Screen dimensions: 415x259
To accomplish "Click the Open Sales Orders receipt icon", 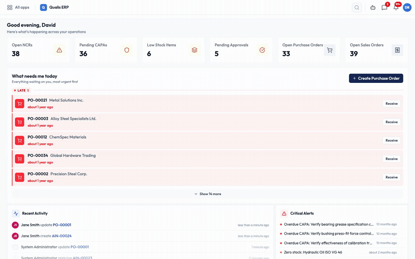I will (x=397, y=50).
